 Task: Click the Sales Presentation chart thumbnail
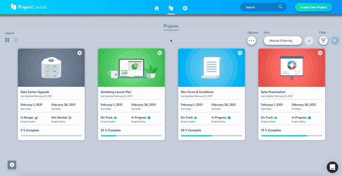click(x=292, y=68)
